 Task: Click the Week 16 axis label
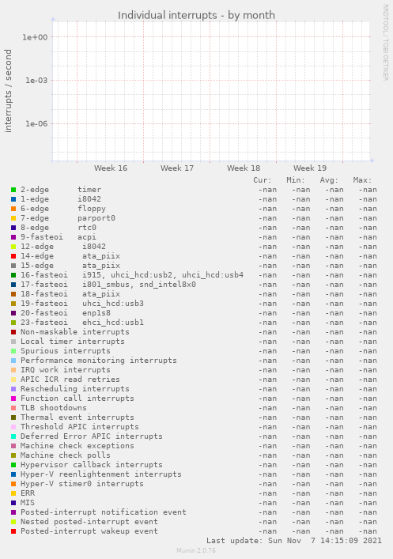[x=111, y=168]
